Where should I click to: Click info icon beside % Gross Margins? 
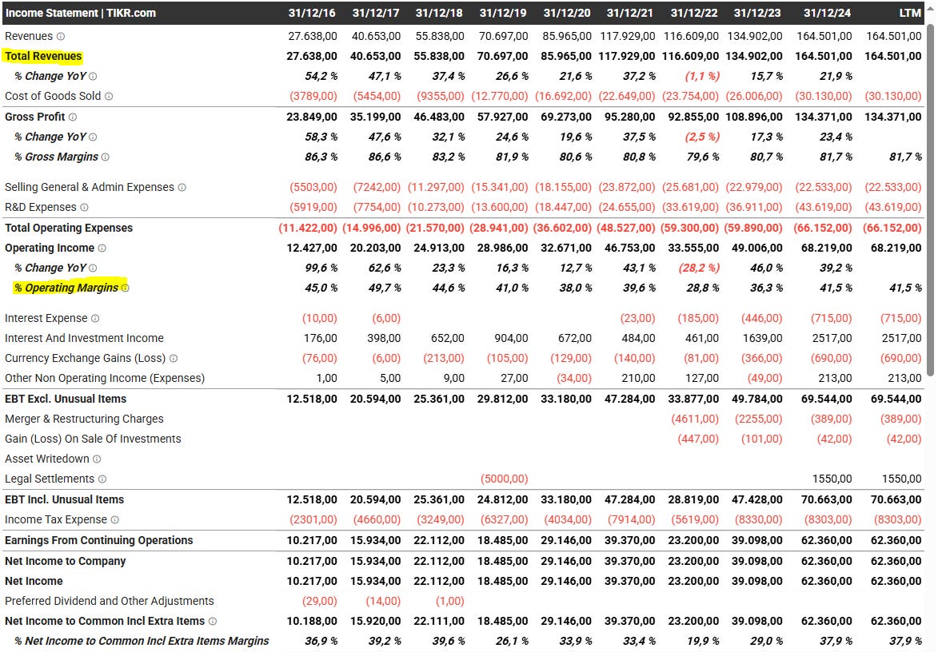click(x=106, y=157)
